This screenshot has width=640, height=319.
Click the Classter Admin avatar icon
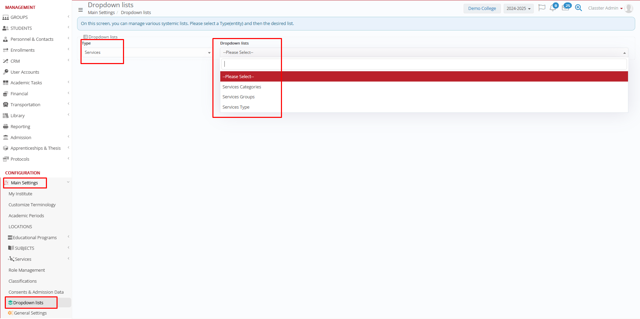(629, 8)
